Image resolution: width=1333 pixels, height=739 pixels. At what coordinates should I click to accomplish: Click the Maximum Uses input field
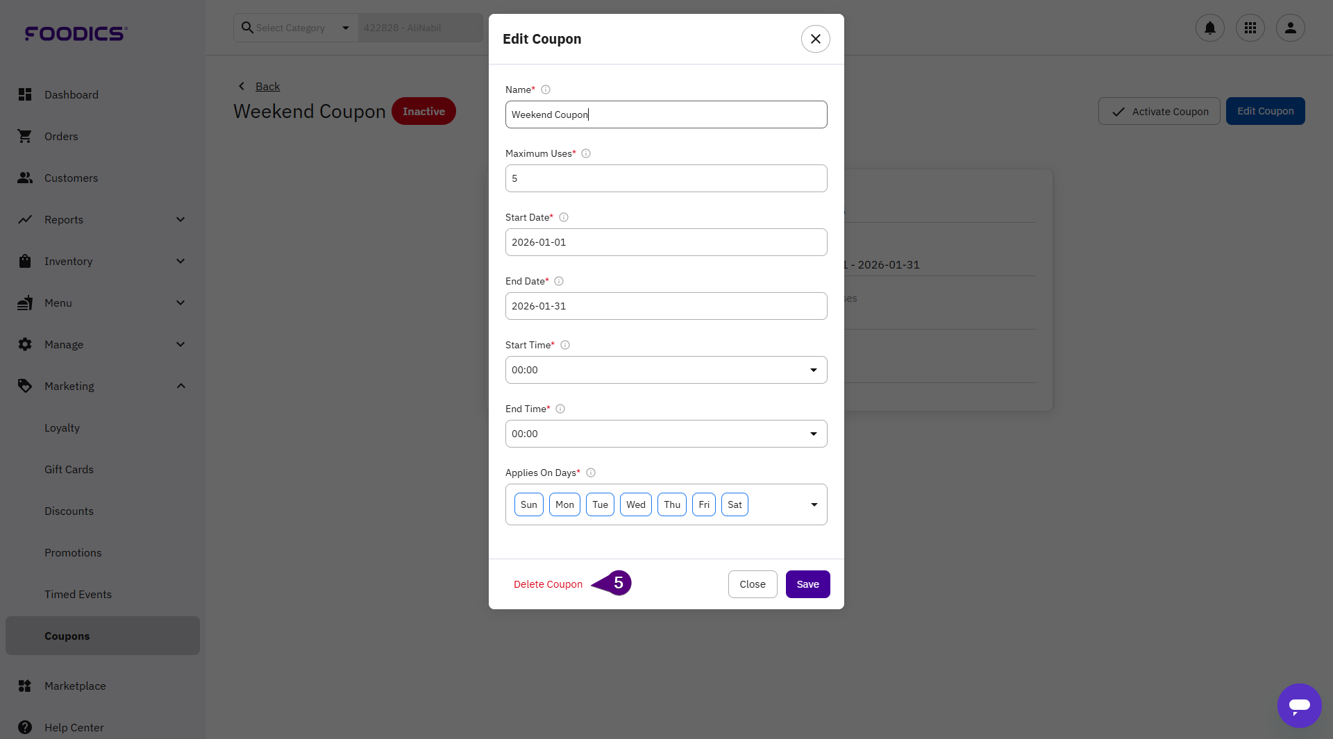(x=666, y=178)
